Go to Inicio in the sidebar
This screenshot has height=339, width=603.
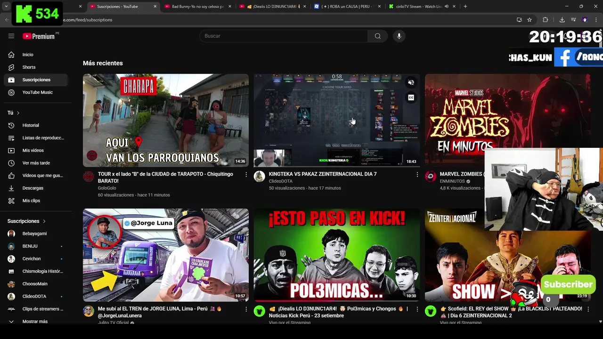(x=36, y=55)
